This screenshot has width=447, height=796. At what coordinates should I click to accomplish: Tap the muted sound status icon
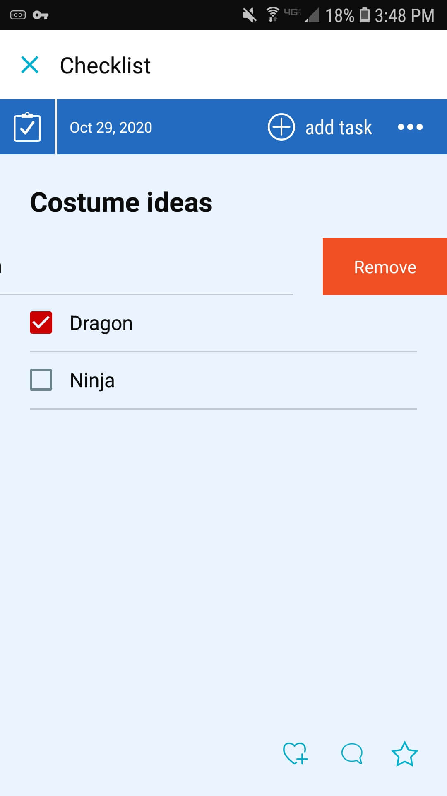click(250, 15)
